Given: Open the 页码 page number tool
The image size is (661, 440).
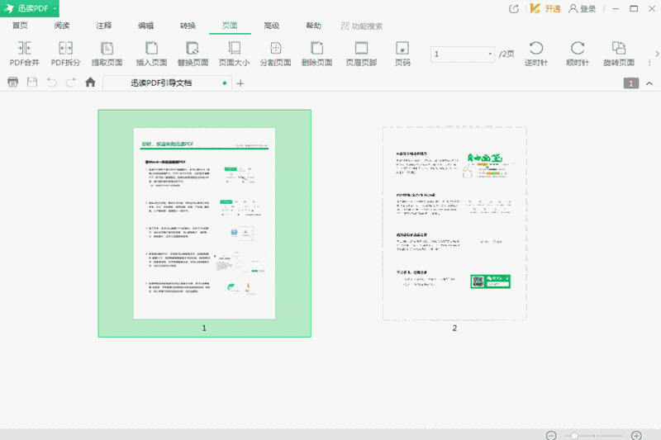Looking at the screenshot, I should (x=402, y=54).
